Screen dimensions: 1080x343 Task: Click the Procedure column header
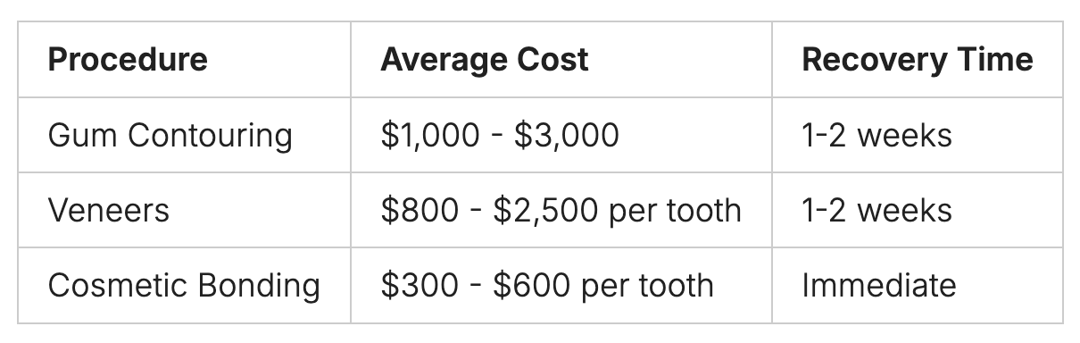[184, 60]
